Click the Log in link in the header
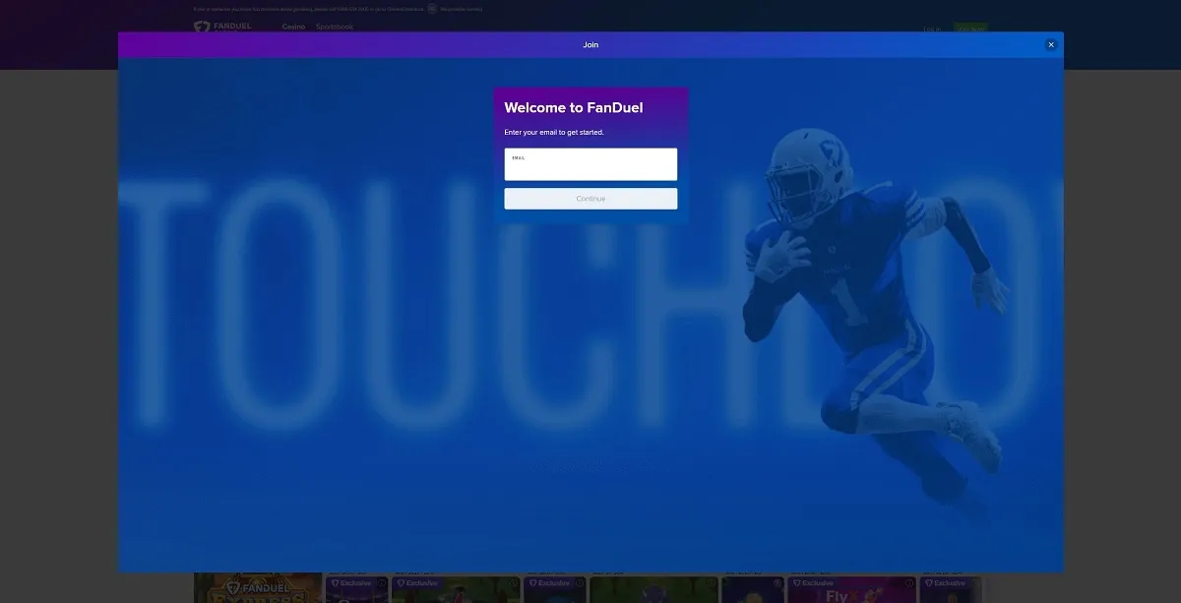The height and width of the screenshot is (603, 1181). click(932, 29)
